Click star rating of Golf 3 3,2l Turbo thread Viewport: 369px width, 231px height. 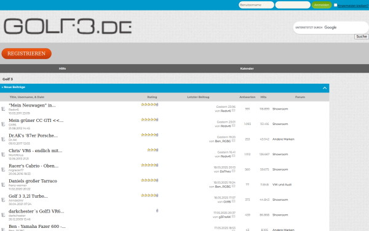pos(148,195)
